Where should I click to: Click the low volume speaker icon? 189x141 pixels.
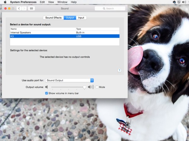pos(46,87)
